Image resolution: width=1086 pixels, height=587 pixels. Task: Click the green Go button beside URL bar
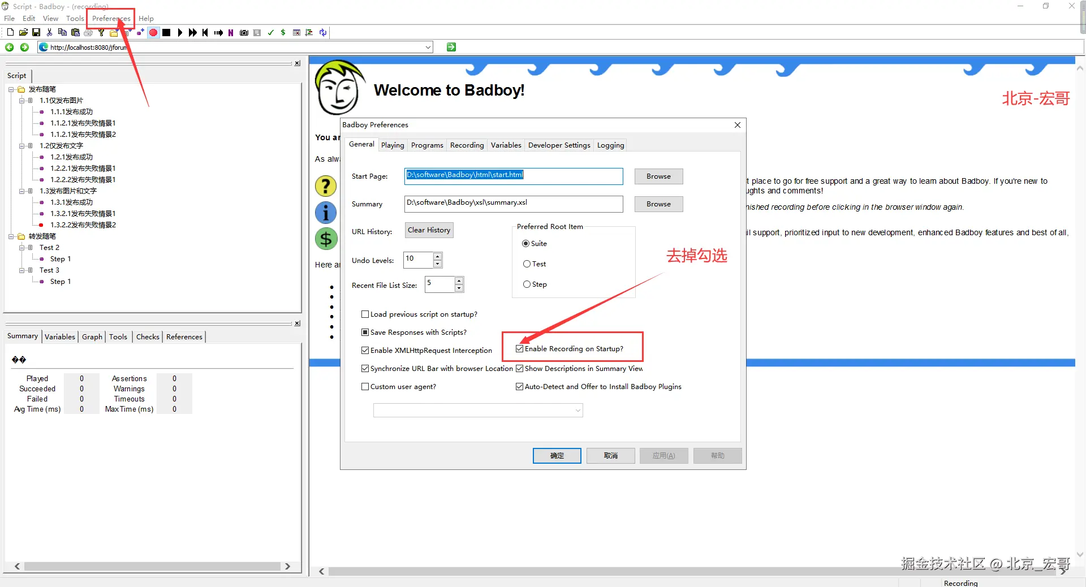tap(451, 47)
